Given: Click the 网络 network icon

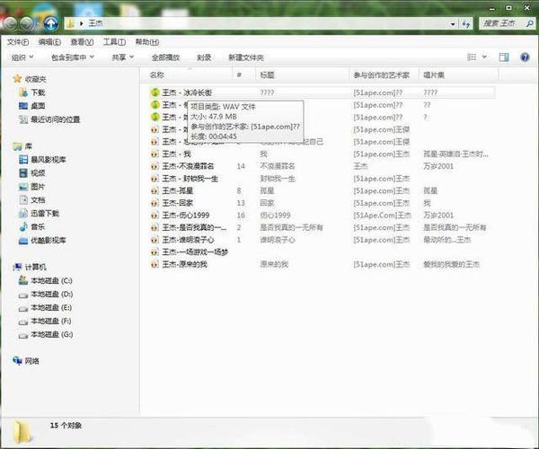Looking at the screenshot, I should pyautogui.click(x=17, y=360).
